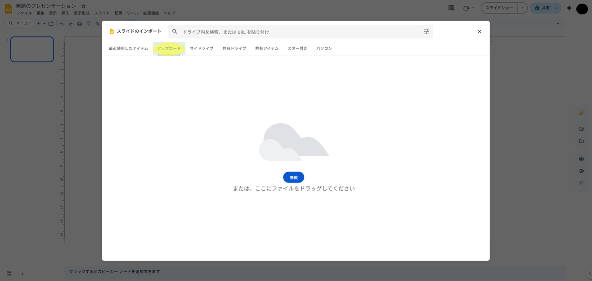Viewport: 592px width, 281px height.
Task: Click the print icon in the toolbar
Action: point(80,23)
